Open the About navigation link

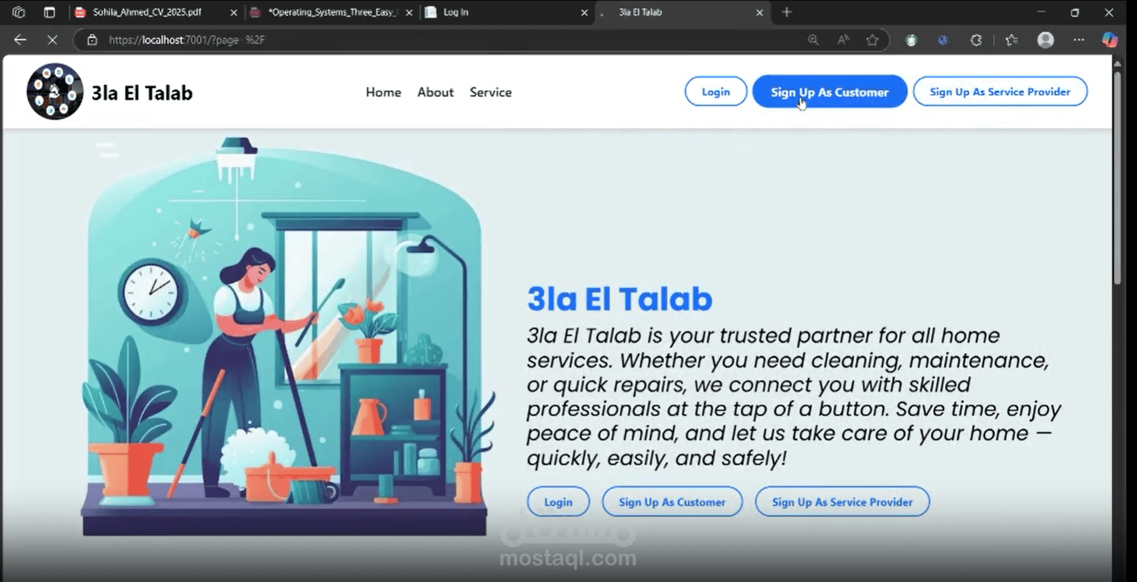click(435, 92)
